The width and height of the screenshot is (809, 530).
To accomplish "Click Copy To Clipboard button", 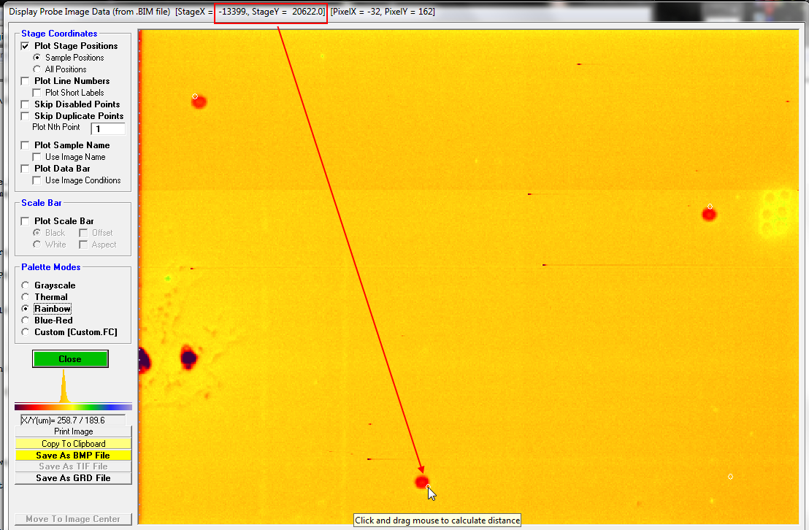I will (73, 443).
